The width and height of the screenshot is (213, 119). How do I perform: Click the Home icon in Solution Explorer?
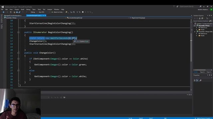point(200,18)
